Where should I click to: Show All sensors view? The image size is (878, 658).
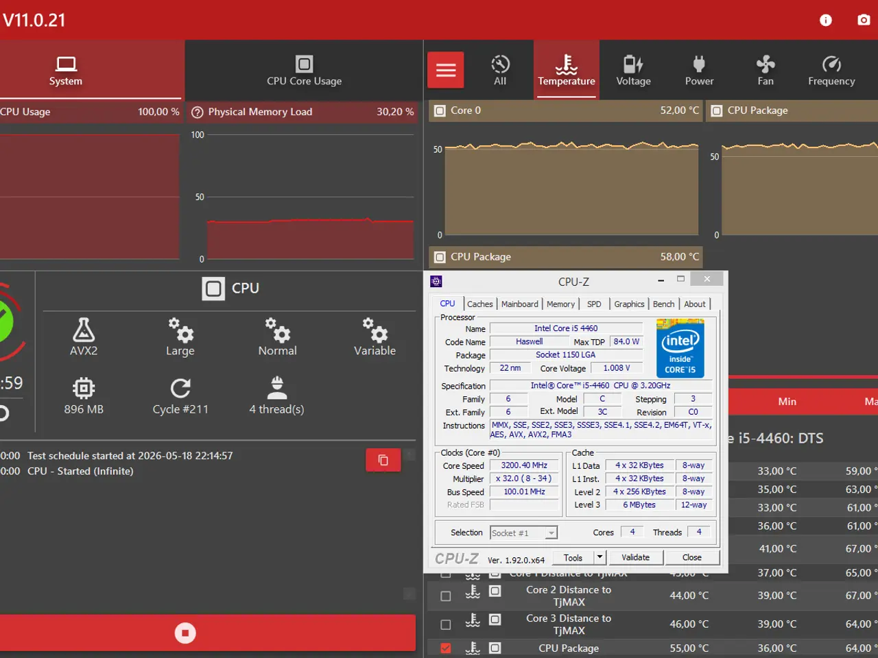pyautogui.click(x=500, y=71)
